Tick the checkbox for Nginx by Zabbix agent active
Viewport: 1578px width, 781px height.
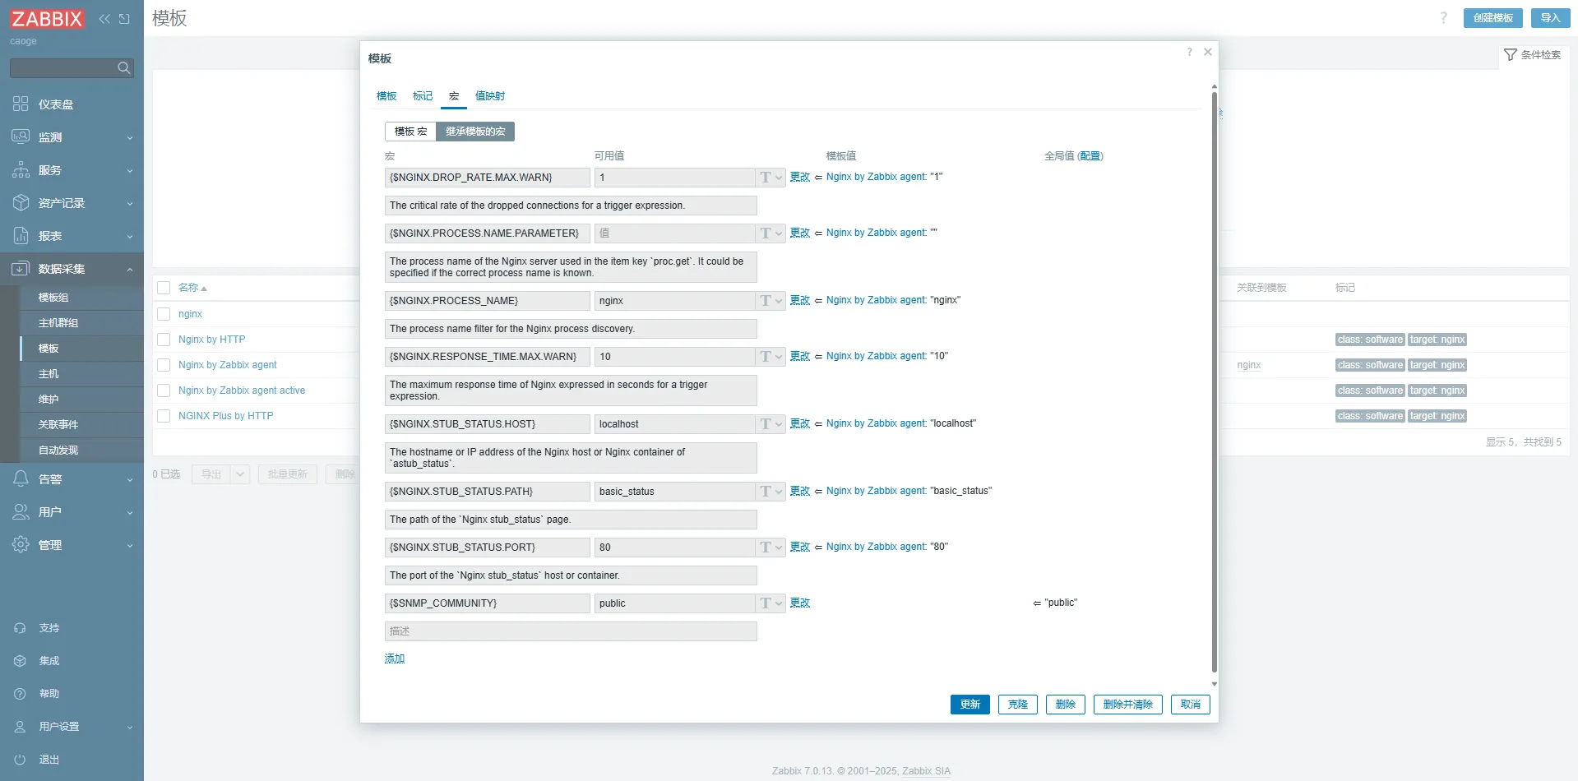click(x=164, y=390)
